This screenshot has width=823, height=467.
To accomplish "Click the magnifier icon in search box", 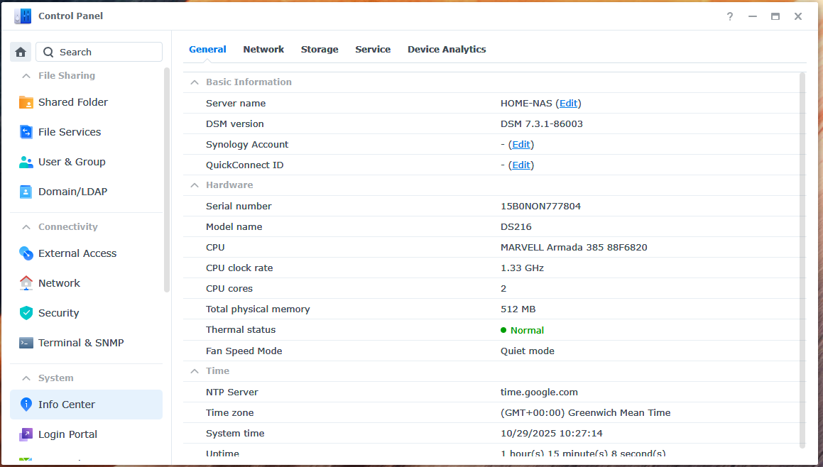I will (48, 52).
